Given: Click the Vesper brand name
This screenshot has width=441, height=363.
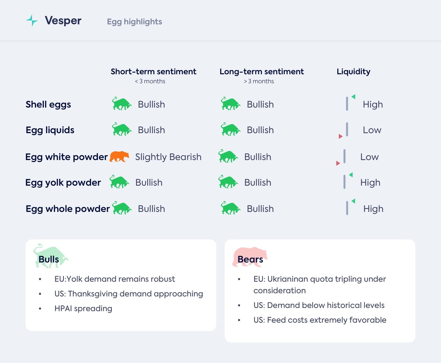Looking at the screenshot, I should point(63,20).
